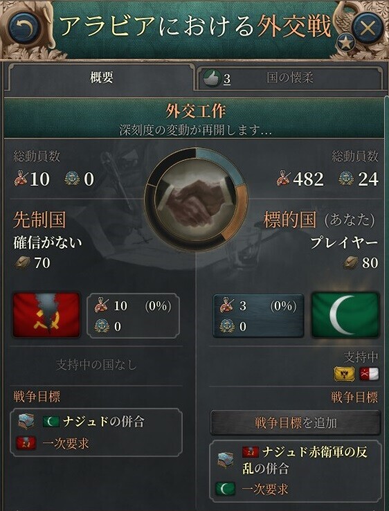Click the target's troop count box

click(x=258, y=316)
